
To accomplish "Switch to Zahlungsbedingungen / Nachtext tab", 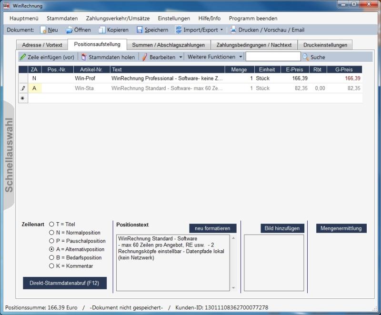I will 254,45.
